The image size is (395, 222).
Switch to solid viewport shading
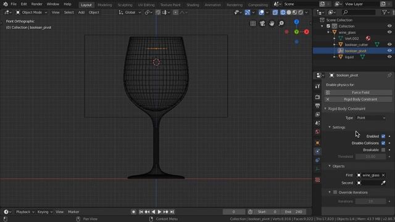click(289, 12)
